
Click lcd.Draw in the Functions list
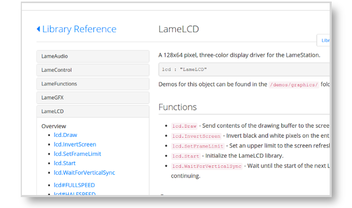184,126
